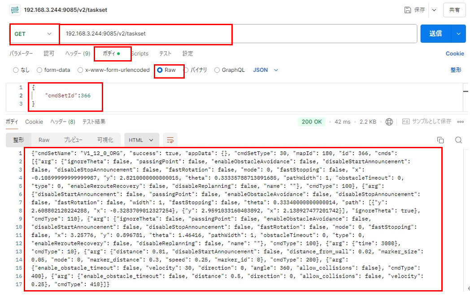The image size is (470, 296).
Task: Open the HTML response format dropdown
Action: coord(142,140)
